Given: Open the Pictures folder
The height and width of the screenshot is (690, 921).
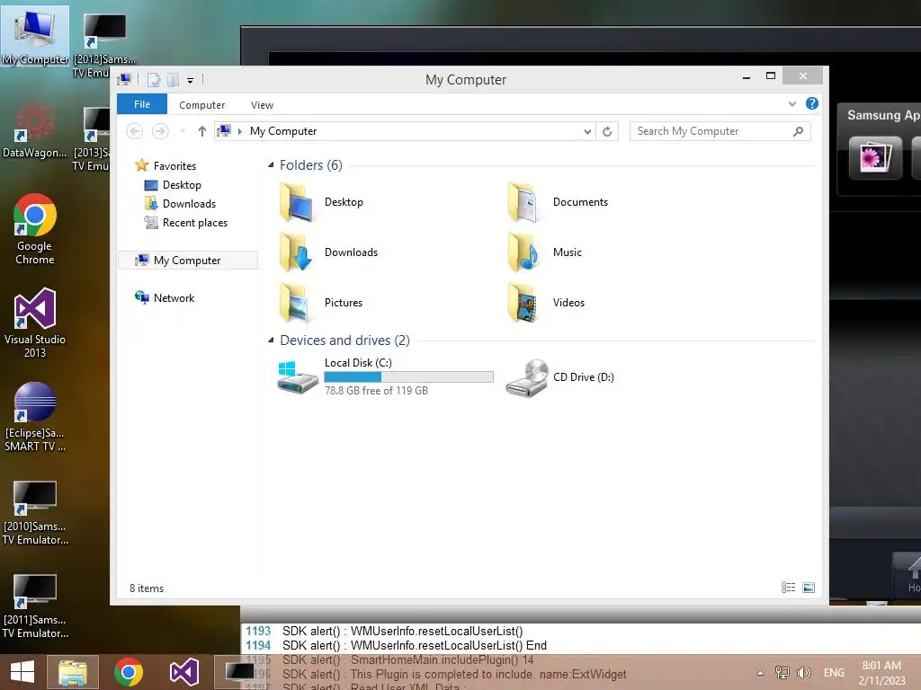Looking at the screenshot, I should [297, 303].
